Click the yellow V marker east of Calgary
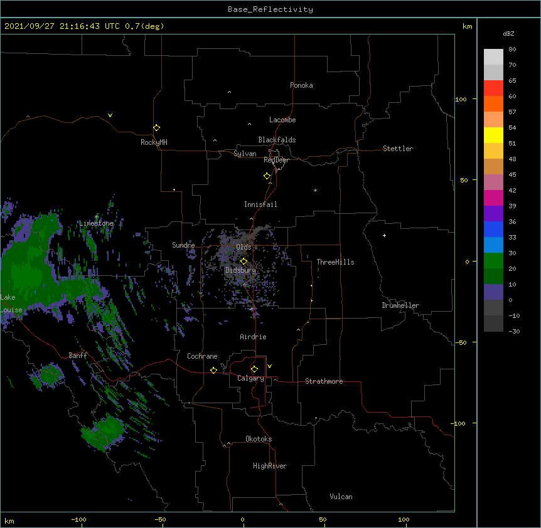 tap(269, 366)
